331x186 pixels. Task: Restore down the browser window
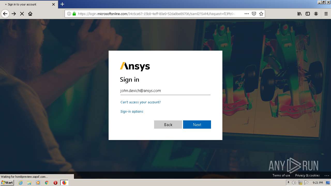(324, 2)
